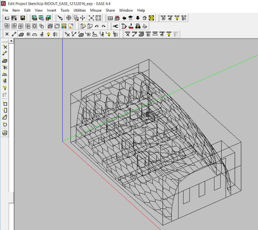Open the Edit menu
This screenshot has height=230, width=258.
pyautogui.click(x=27, y=10)
